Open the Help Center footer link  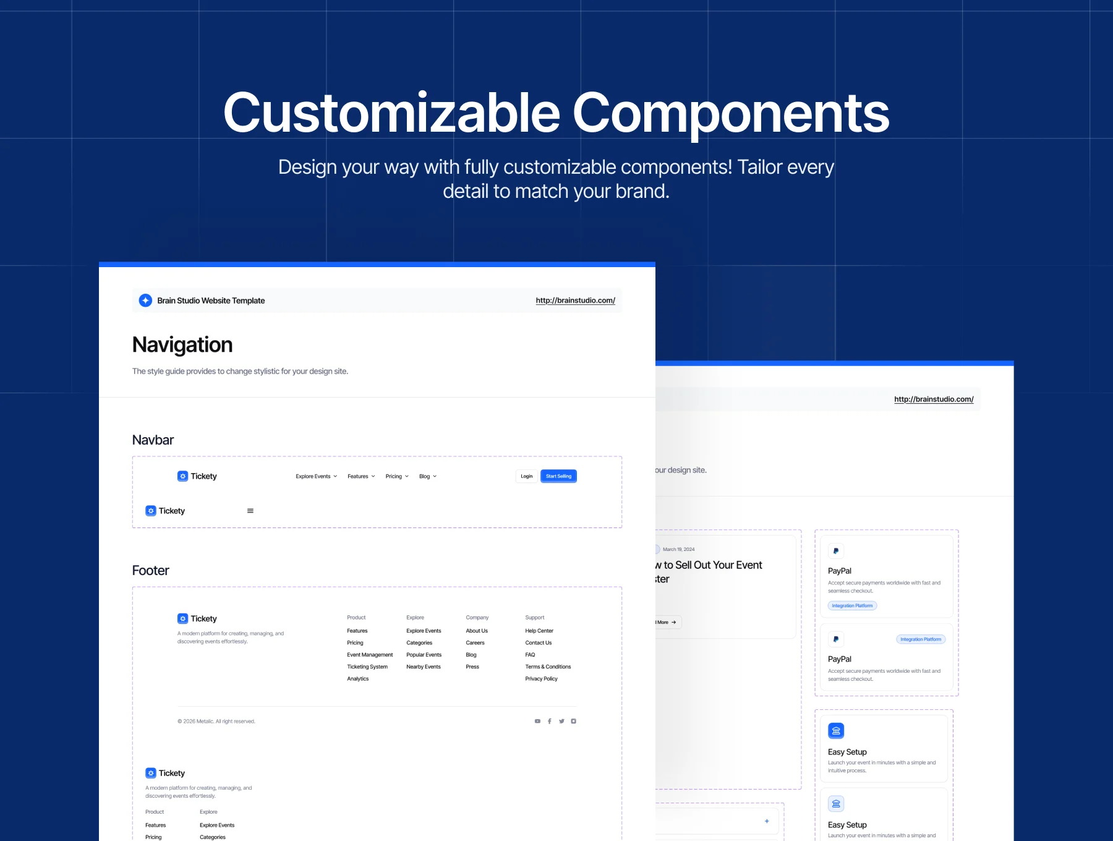tap(539, 631)
